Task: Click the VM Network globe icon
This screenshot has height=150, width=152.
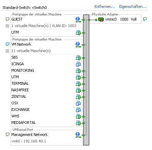Action: click(x=78, y=45)
